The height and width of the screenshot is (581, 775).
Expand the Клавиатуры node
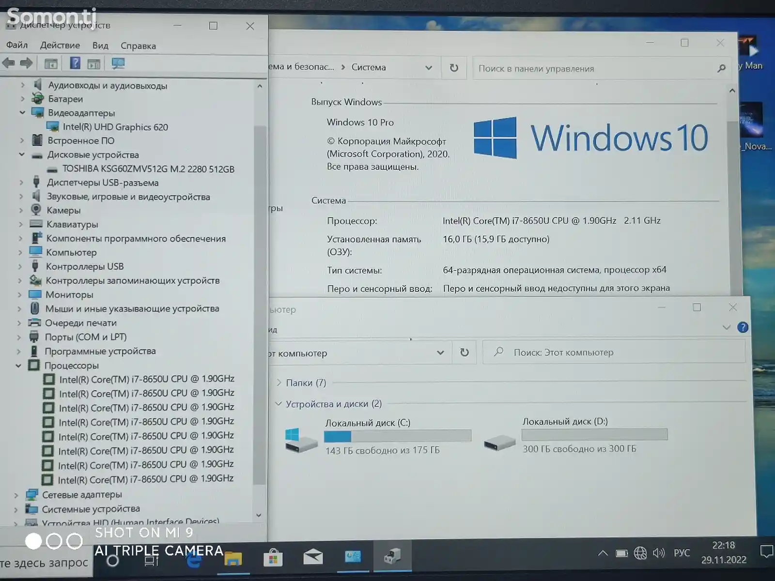pos(20,224)
